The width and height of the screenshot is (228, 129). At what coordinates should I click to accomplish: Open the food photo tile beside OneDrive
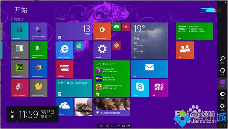click(83, 107)
